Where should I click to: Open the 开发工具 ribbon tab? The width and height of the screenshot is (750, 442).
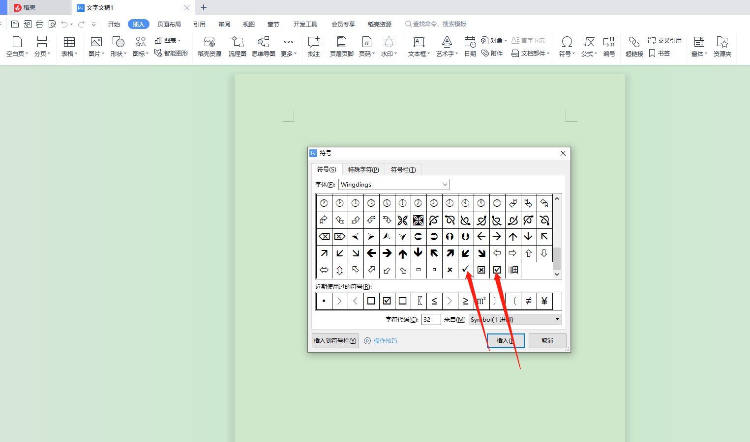click(x=305, y=24)
